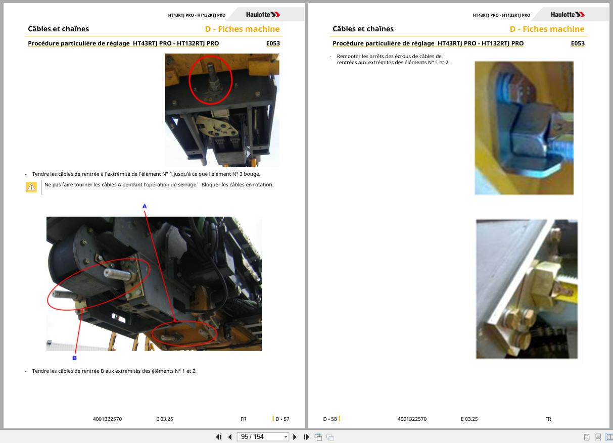
Task: Click the page number field 95 / 154
Action: [259, 437]
